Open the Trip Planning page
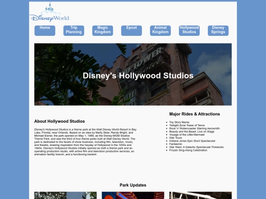Screen dimensions: 266x199 (x=73, y=30)
